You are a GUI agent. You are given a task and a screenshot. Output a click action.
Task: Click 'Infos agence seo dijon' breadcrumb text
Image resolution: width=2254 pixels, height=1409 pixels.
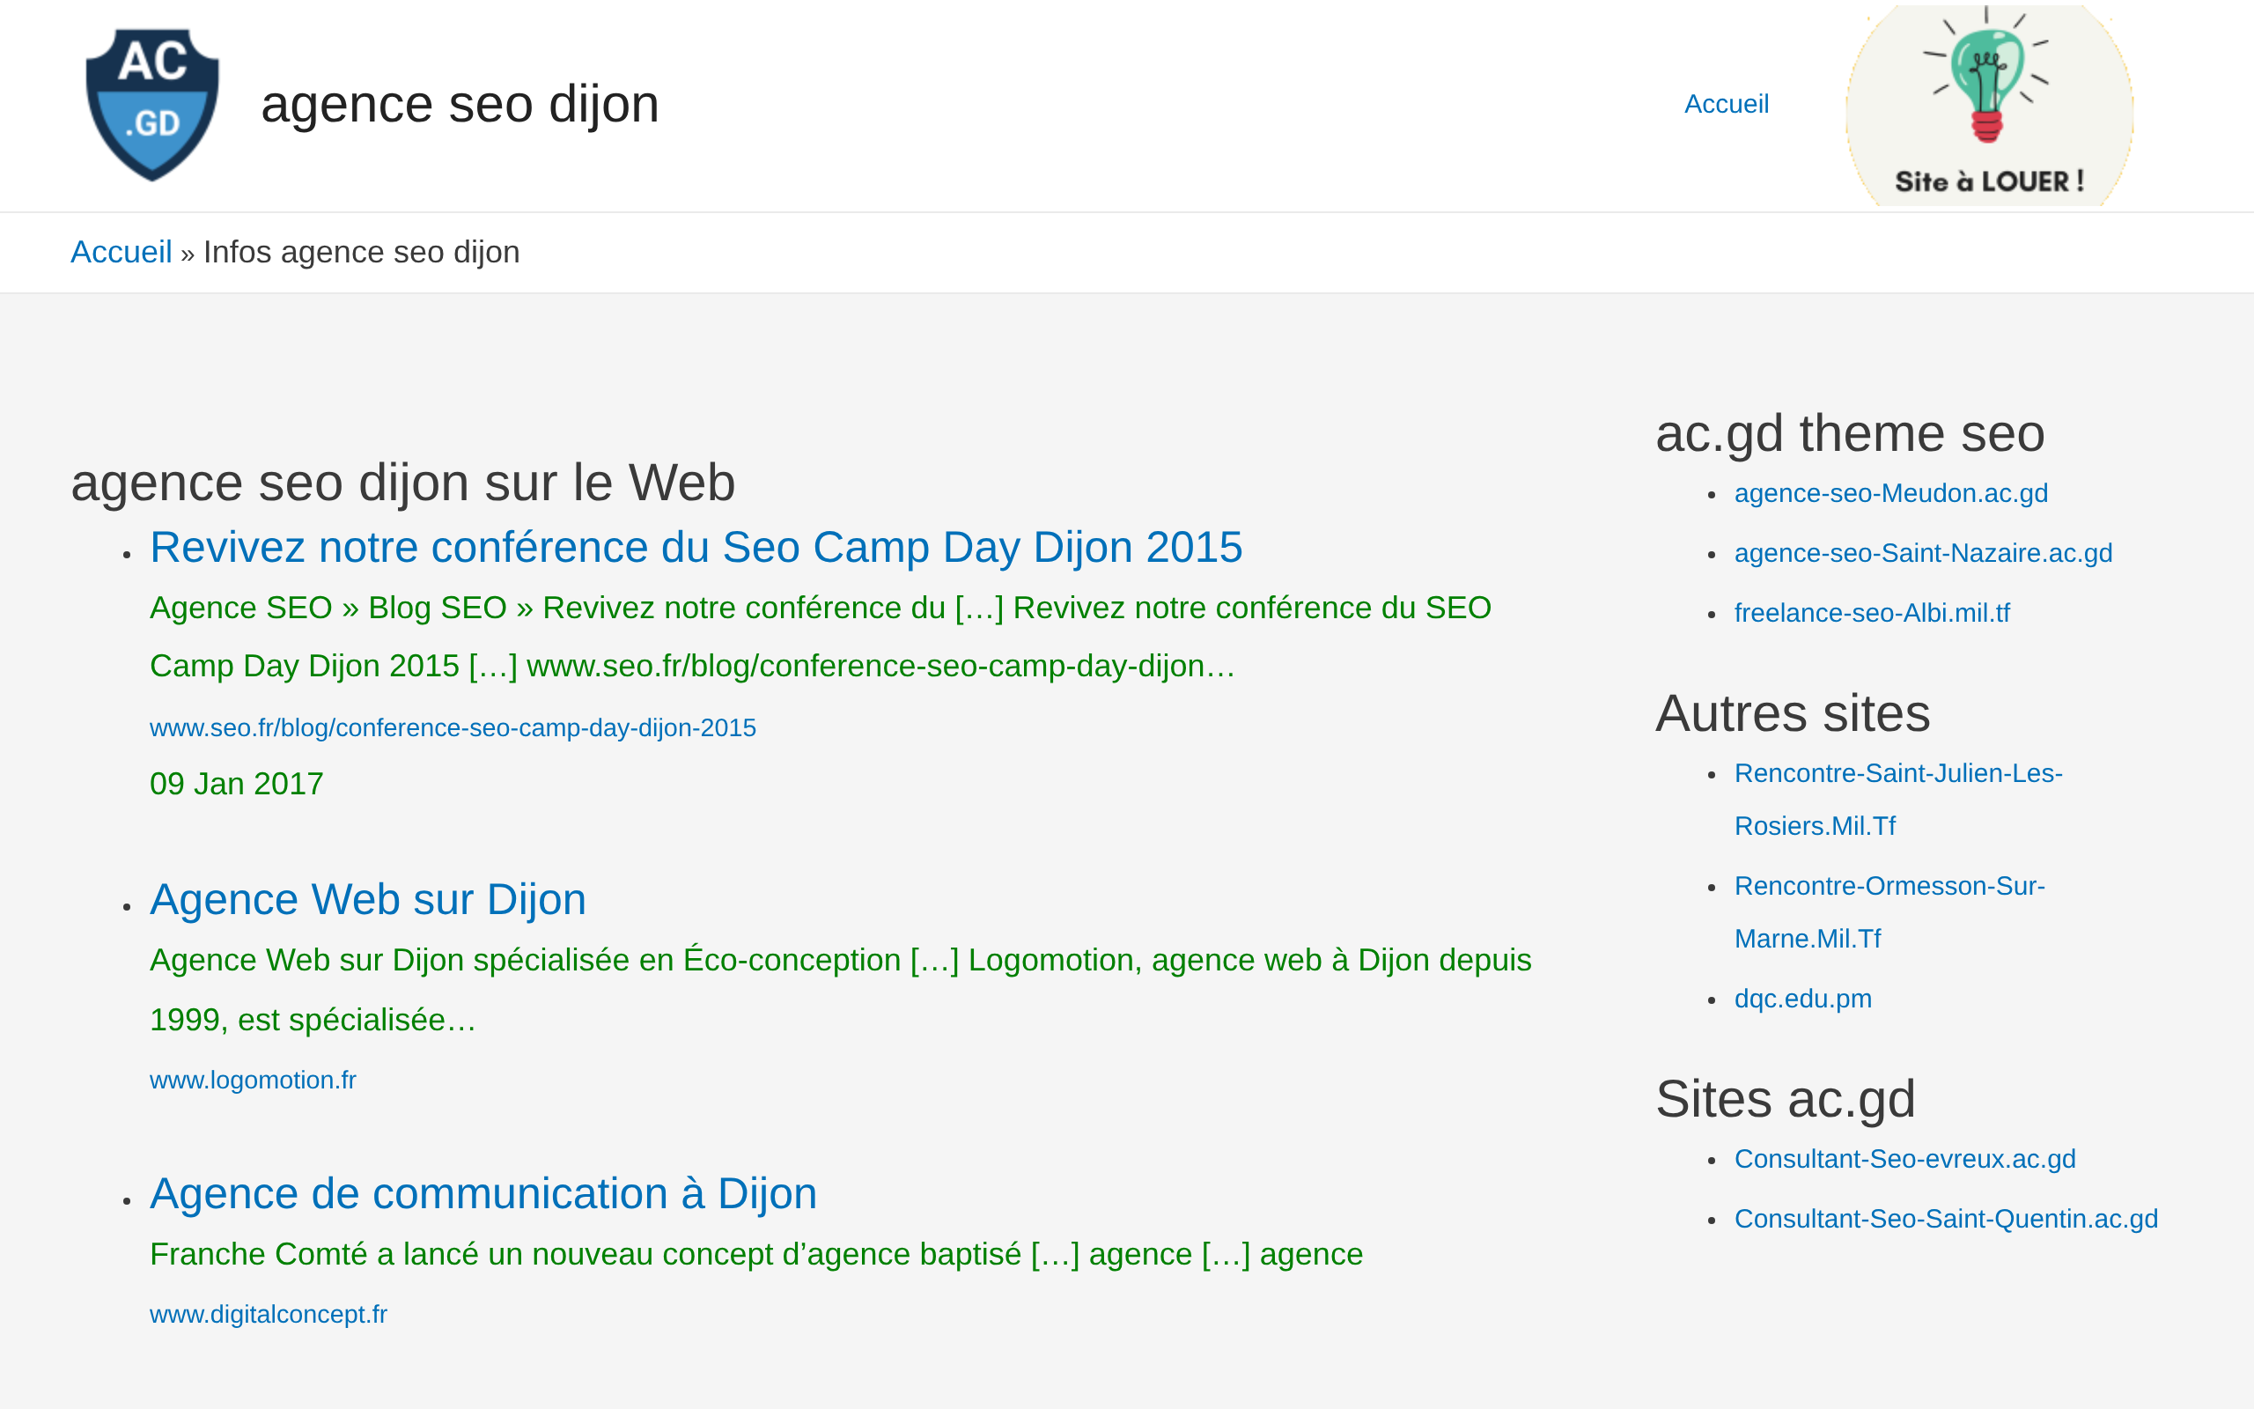361,252
